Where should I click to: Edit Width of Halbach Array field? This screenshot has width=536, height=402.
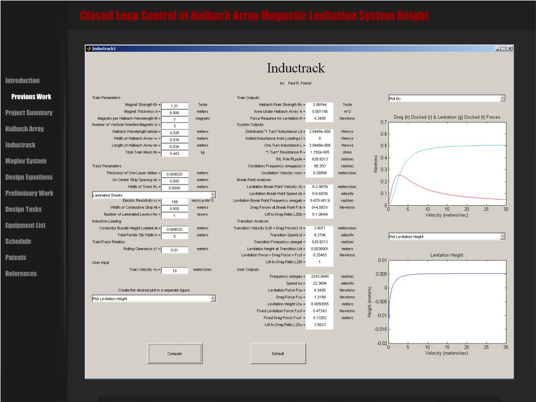click(175, 139)
